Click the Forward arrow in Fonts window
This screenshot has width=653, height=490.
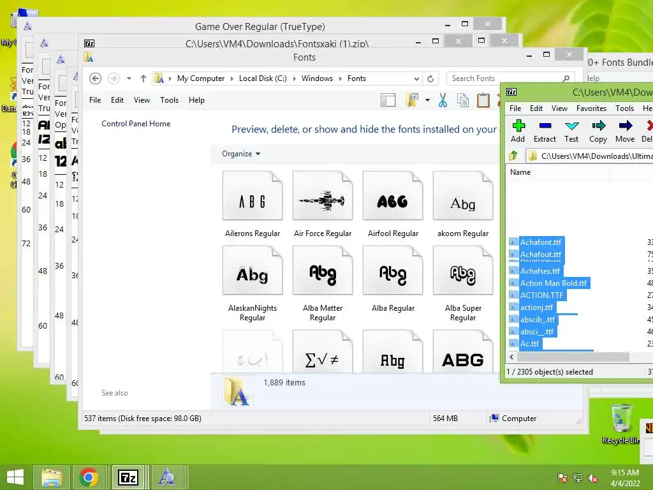pos(114,78)
